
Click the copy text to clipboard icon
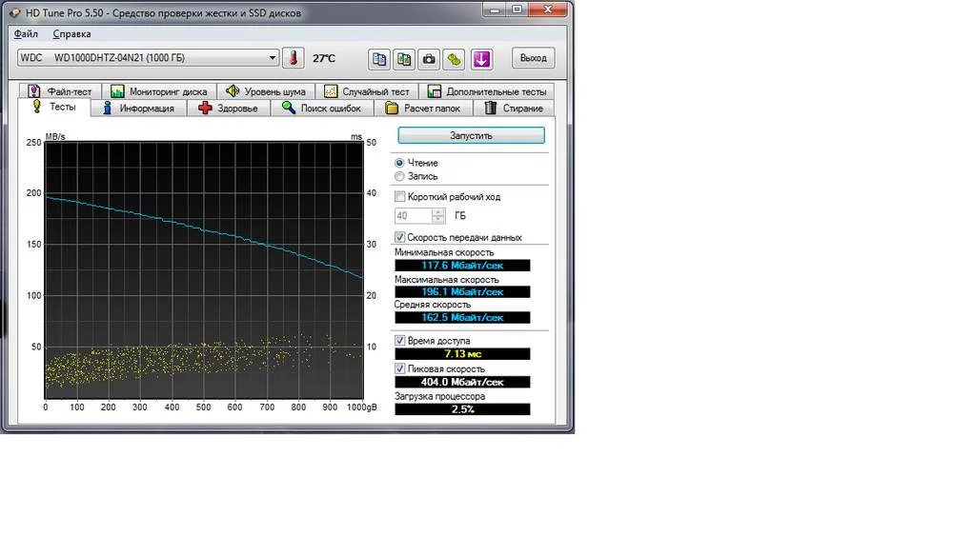[x=380, y=59]
